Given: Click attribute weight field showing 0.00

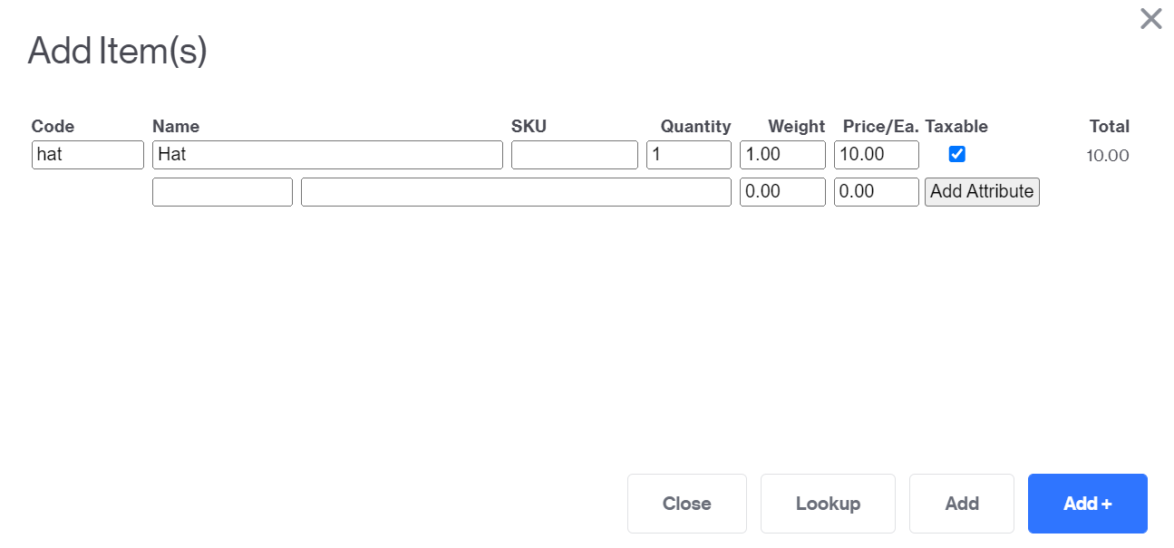Looking at the screenshot, I should point(782,192).
